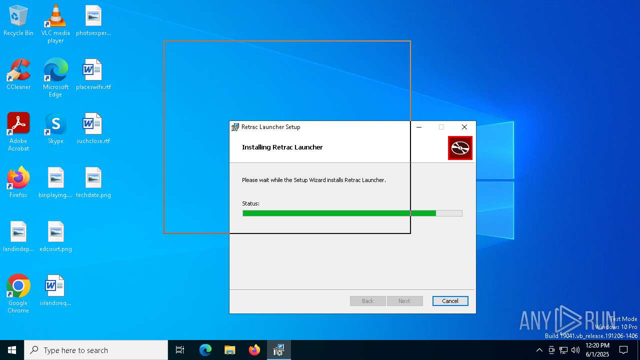This screenshot has height=360, width=640.
Task: Cancel the Retrac Launcher installation
Action: [450, 301]
